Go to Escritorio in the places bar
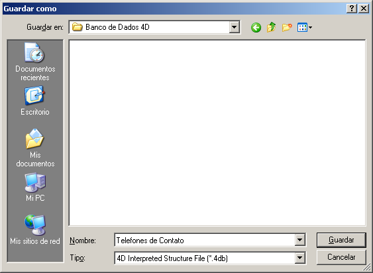373x273 pixels. (x=35, y=101)
